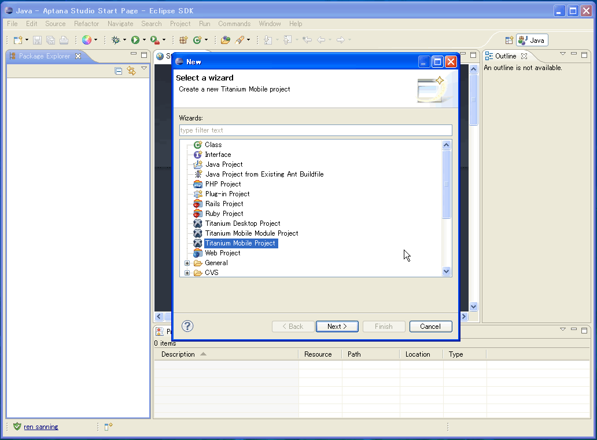Click the status bar new item icon
Image resolution: width=597 pixels, height=440 pixels.
click(x=109, y=427)
